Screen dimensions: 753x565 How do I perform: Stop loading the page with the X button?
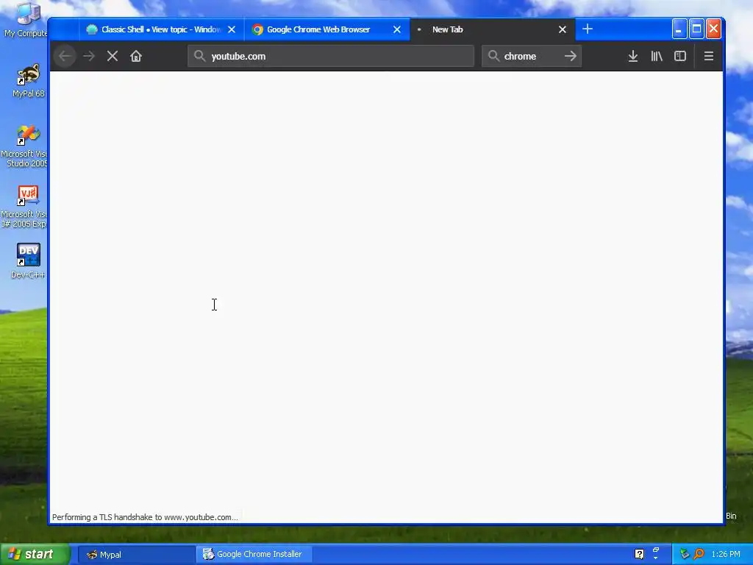point(113,56)
